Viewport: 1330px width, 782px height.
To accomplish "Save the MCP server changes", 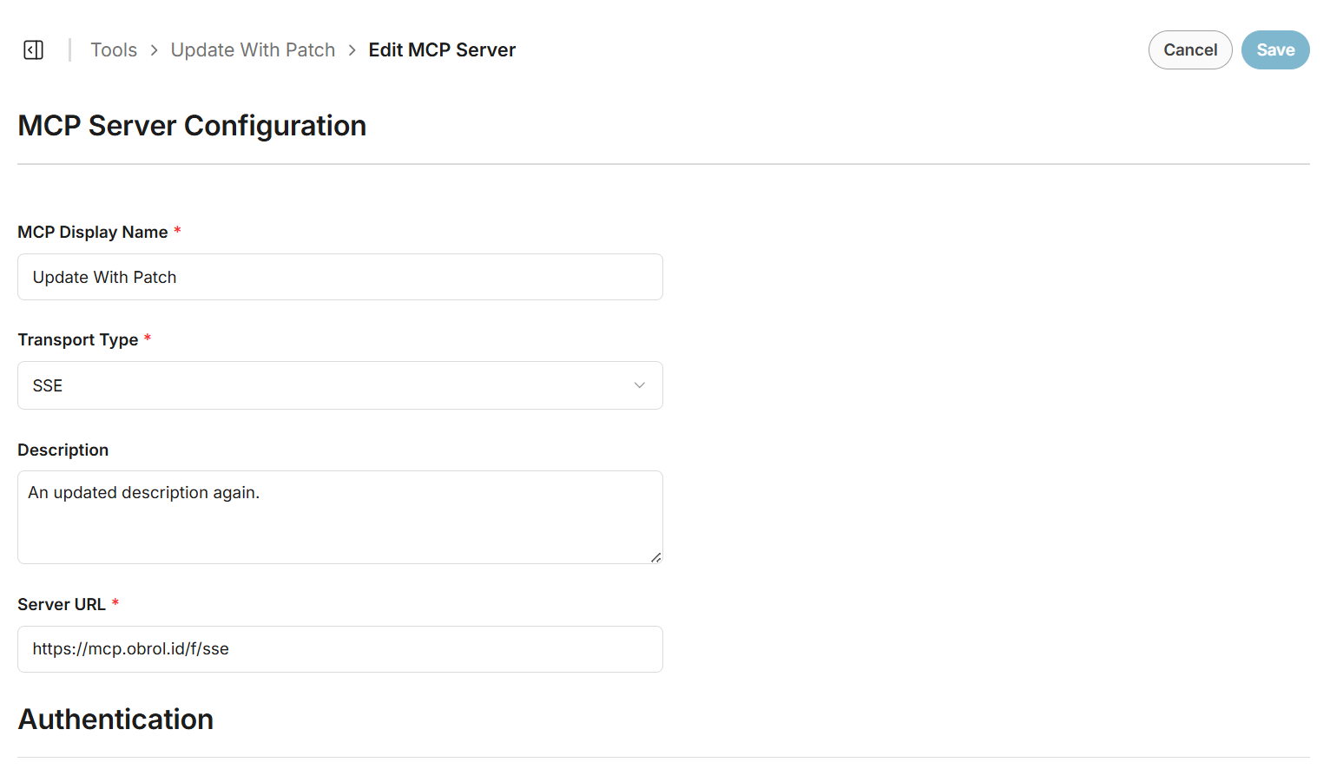I will tap(1274, 50).
